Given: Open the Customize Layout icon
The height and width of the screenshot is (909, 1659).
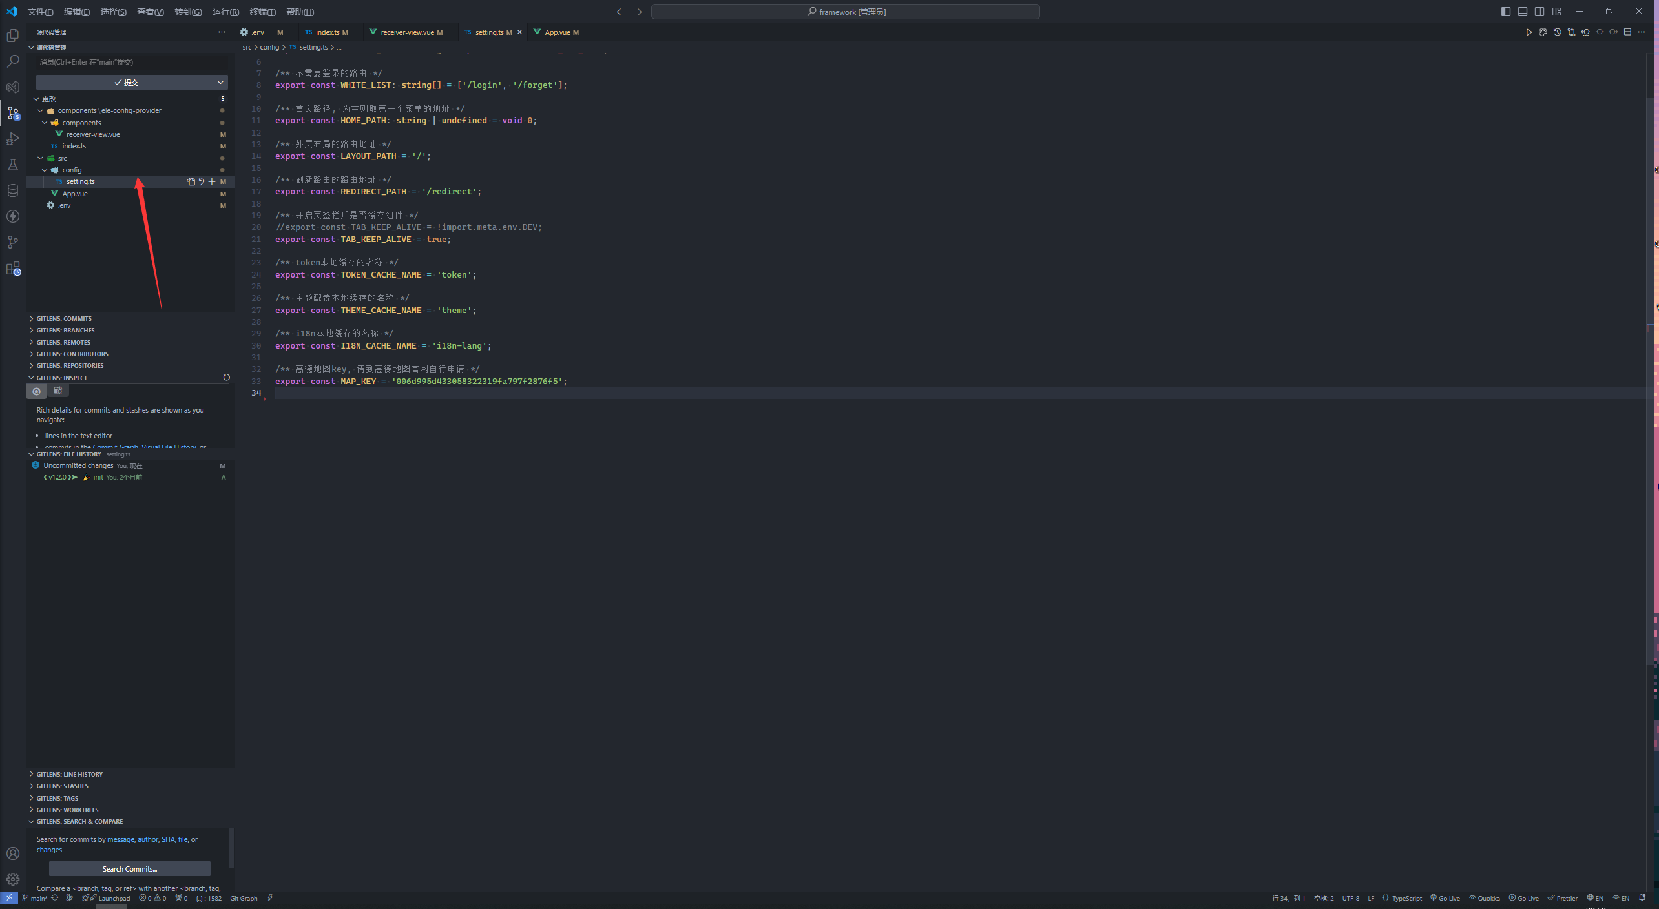Looking at the screenshot, I should pos(1556,12).
